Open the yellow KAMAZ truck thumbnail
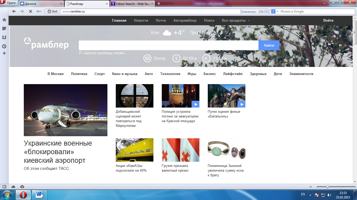This screenshot has height=200, width=357. [135, 150]
